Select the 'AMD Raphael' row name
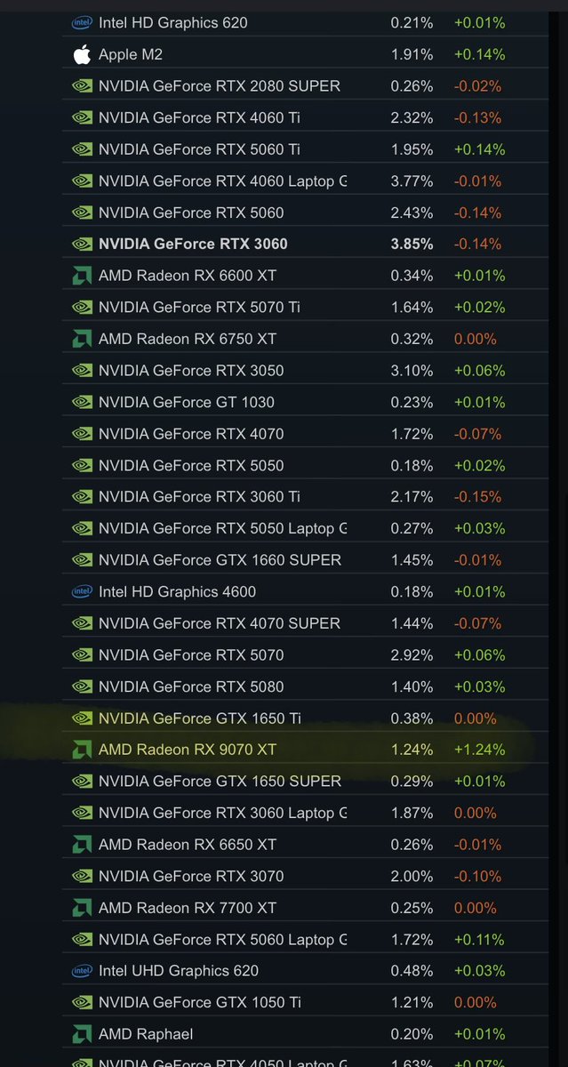Viewport: 568px width, 1067px height. [146, 1034]
